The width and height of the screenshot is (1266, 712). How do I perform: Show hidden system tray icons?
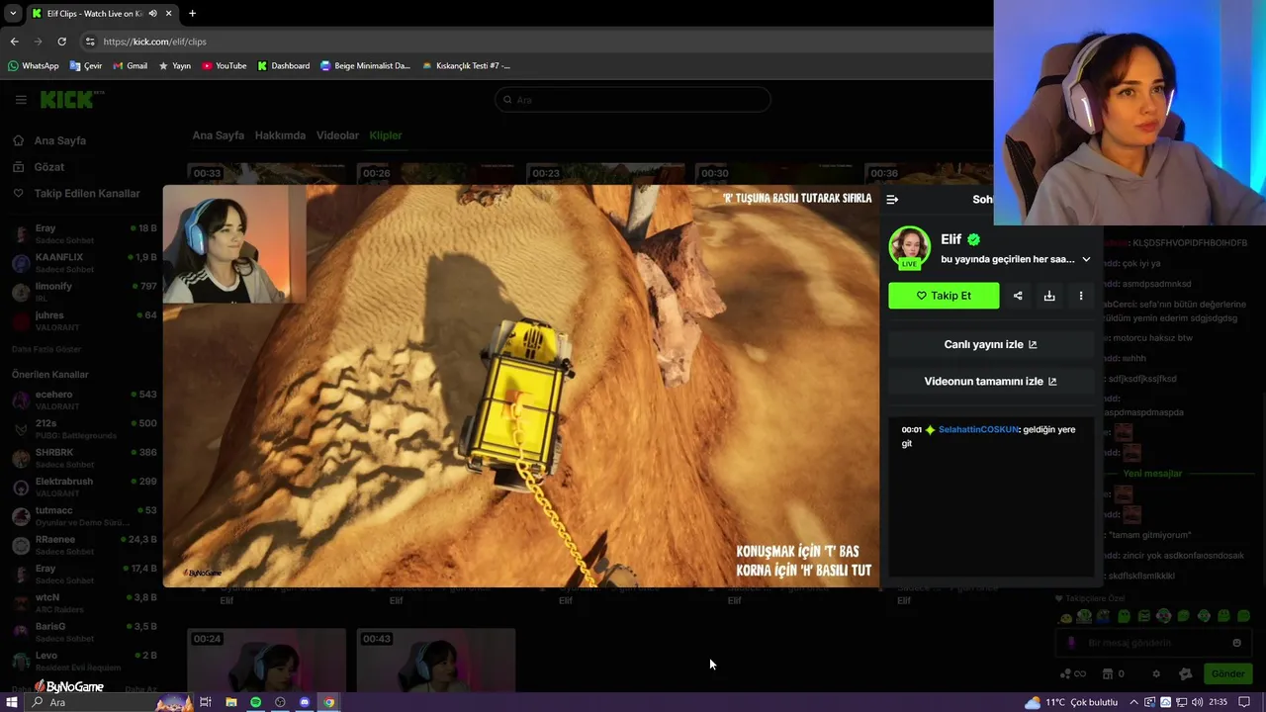[x=1133, y=702]
